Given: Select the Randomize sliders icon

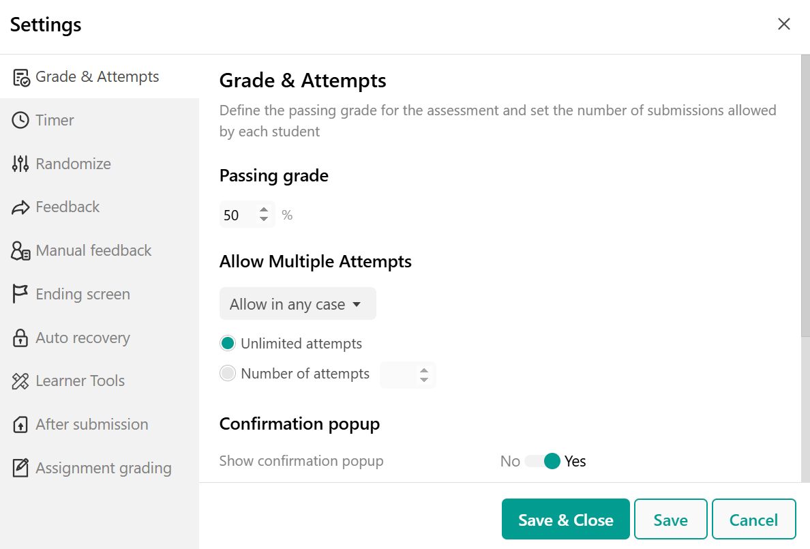Looking at the screenshot, I should [x=20, y=164].
